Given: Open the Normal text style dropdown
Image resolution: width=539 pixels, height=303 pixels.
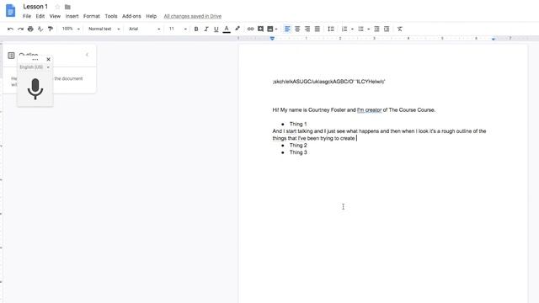Looking at the screenshot, I should pyautogui.click(x=104, y=29).
